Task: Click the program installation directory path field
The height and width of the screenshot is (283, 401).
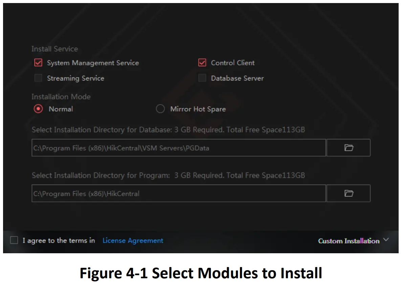Action: [179, 193]
